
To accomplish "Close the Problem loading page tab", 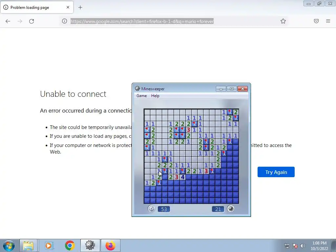I will pos(68,7).
